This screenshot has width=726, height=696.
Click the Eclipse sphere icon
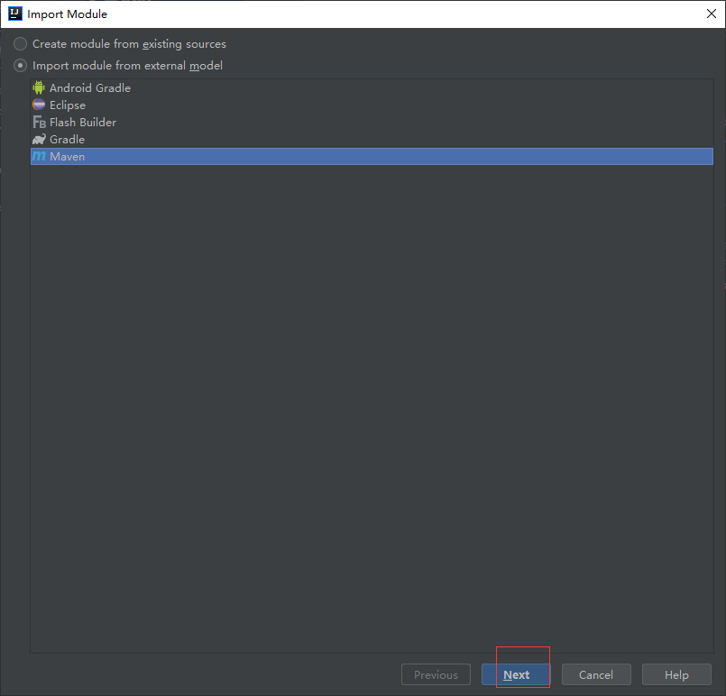[39, 105]
